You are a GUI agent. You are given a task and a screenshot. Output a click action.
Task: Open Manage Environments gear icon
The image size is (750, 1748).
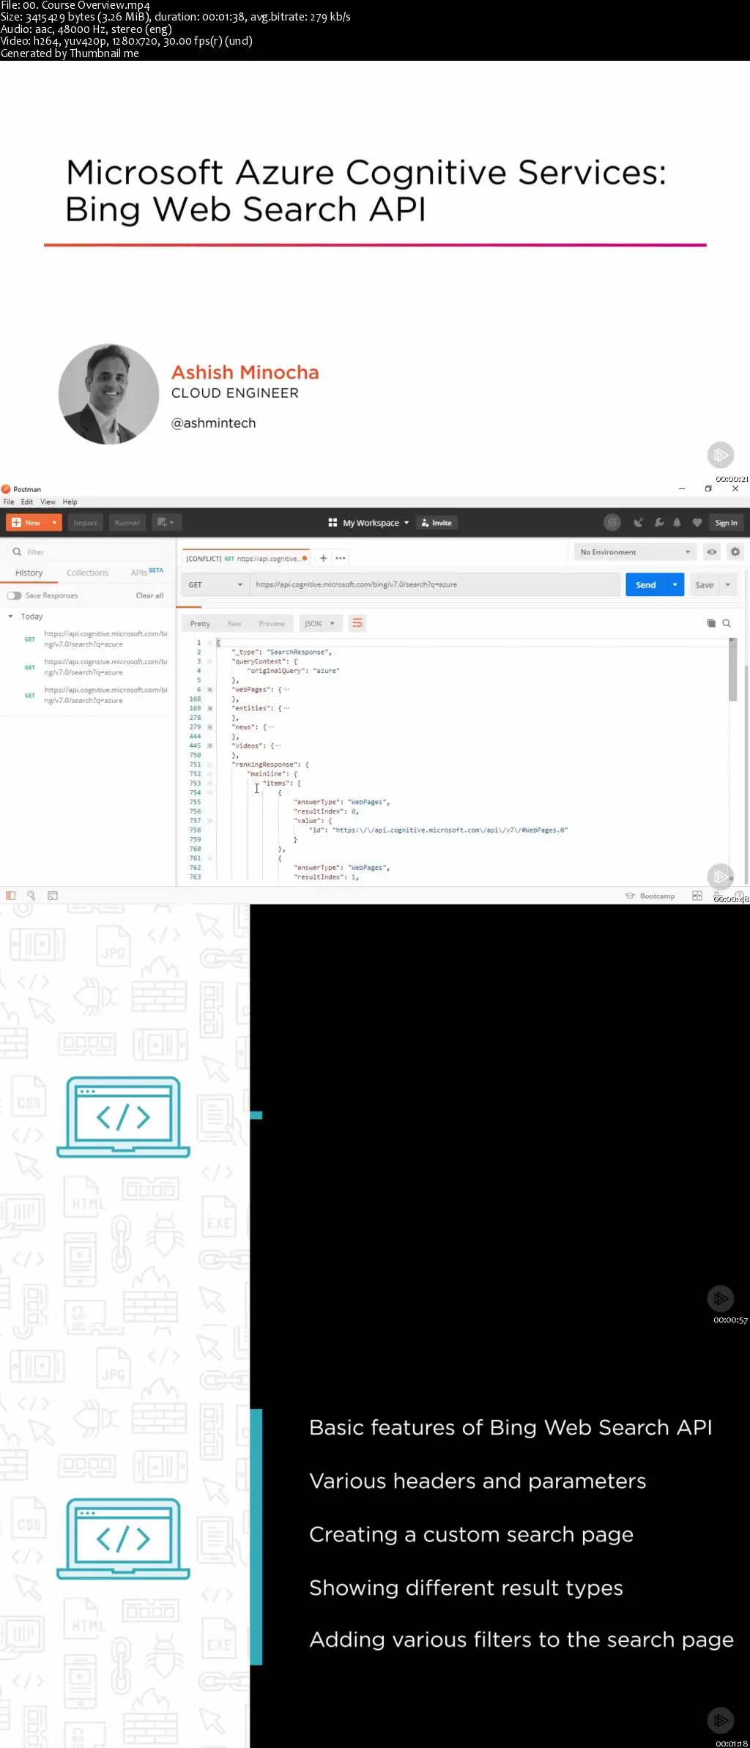point(735,551)
